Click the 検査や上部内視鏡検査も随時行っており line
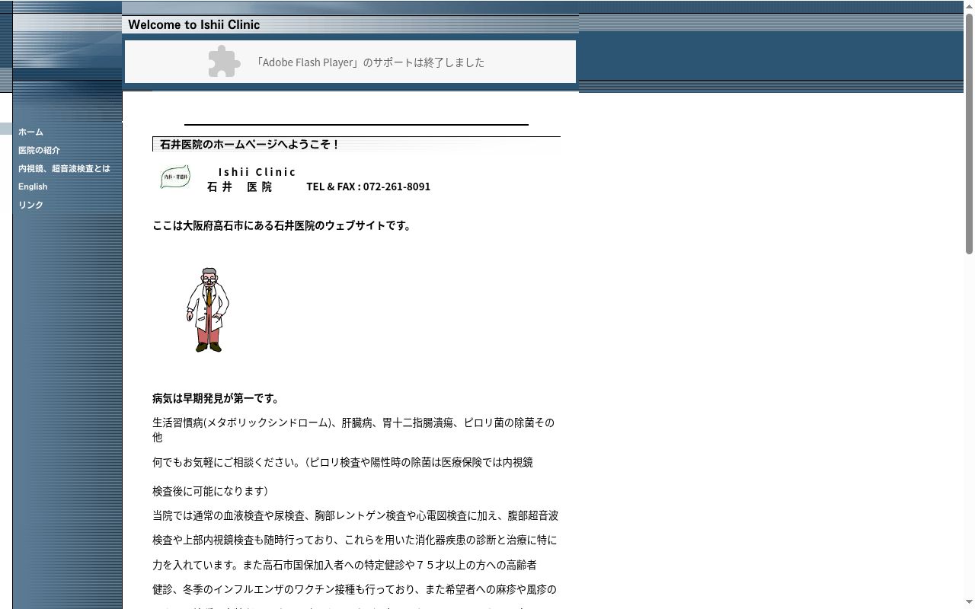The width and height of the screenshot is (975, 609). pos(355,540)
